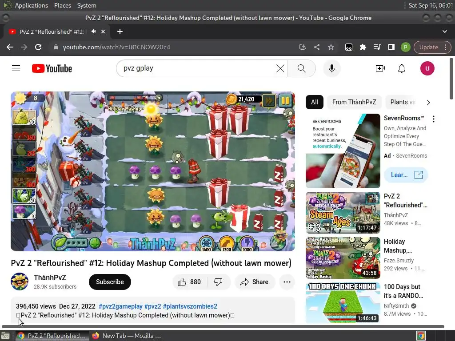The image size is (455, 341).
Task: Open Chrome's three-dot menu
Action: click(445, 47)
